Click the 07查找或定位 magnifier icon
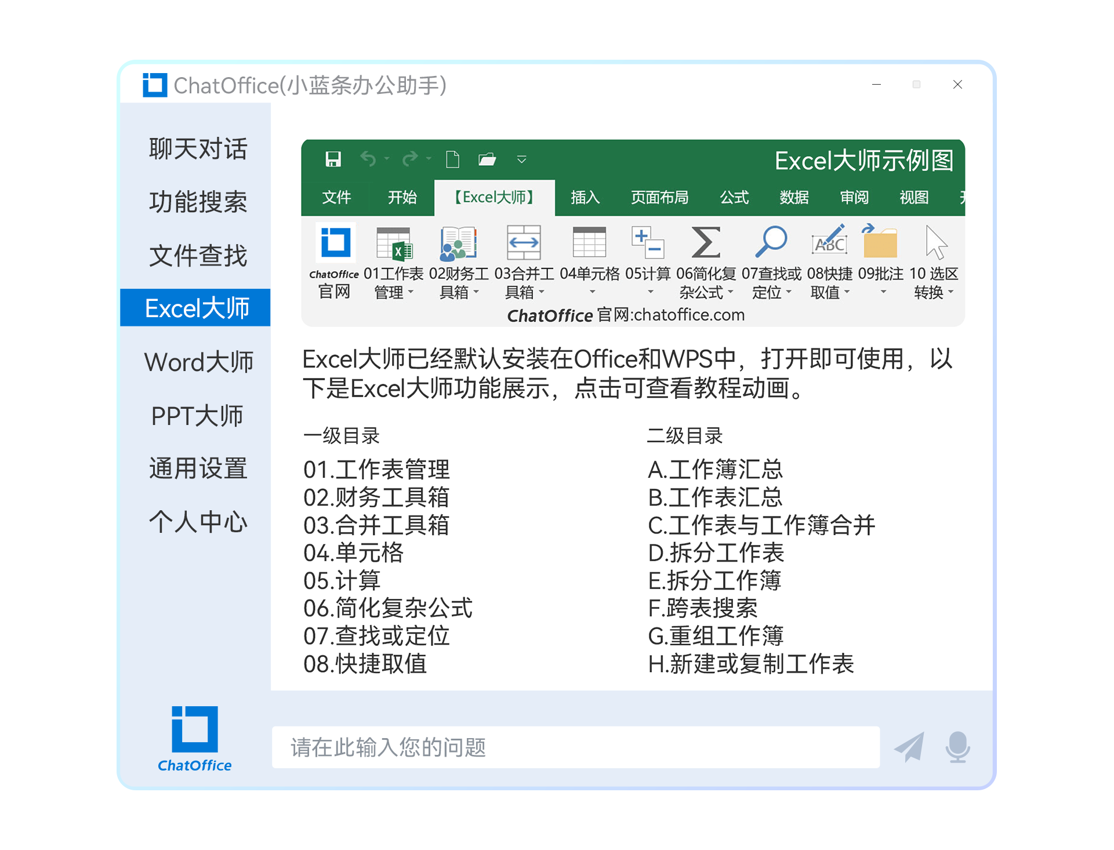This screenshot has height=850, width=1114. [x=771, y=242]
